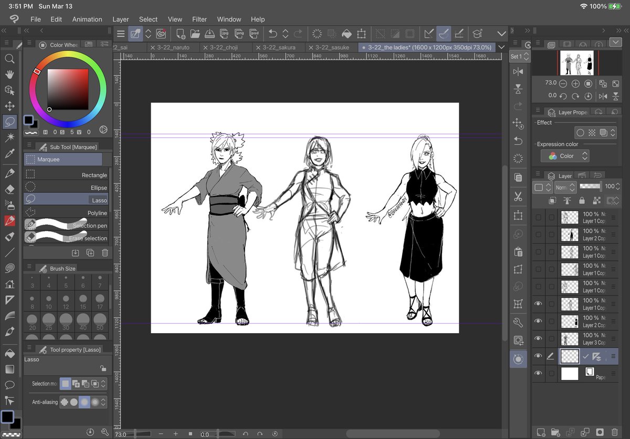Image resolution: width=630 pixels, height=439 pixels.
Task: Toggle Lock transparent pixels
Action: pyautogui.click(x=596, y=201)
